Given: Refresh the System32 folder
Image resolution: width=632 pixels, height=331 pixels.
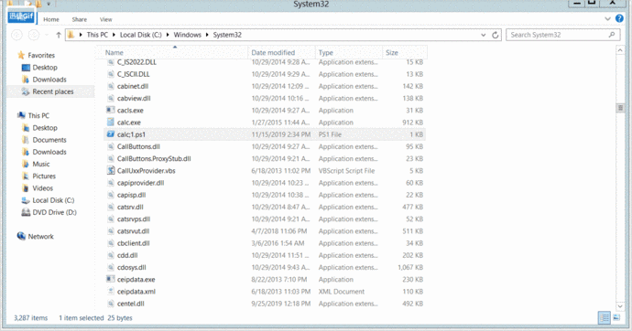Looking at the screenshot, I should click(x=495, y=35).
